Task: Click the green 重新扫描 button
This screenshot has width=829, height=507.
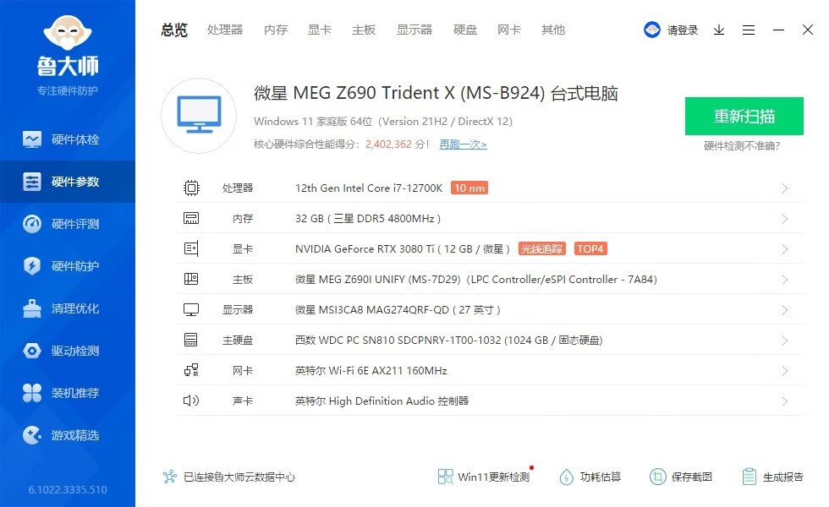Action: tap(744, 117)
